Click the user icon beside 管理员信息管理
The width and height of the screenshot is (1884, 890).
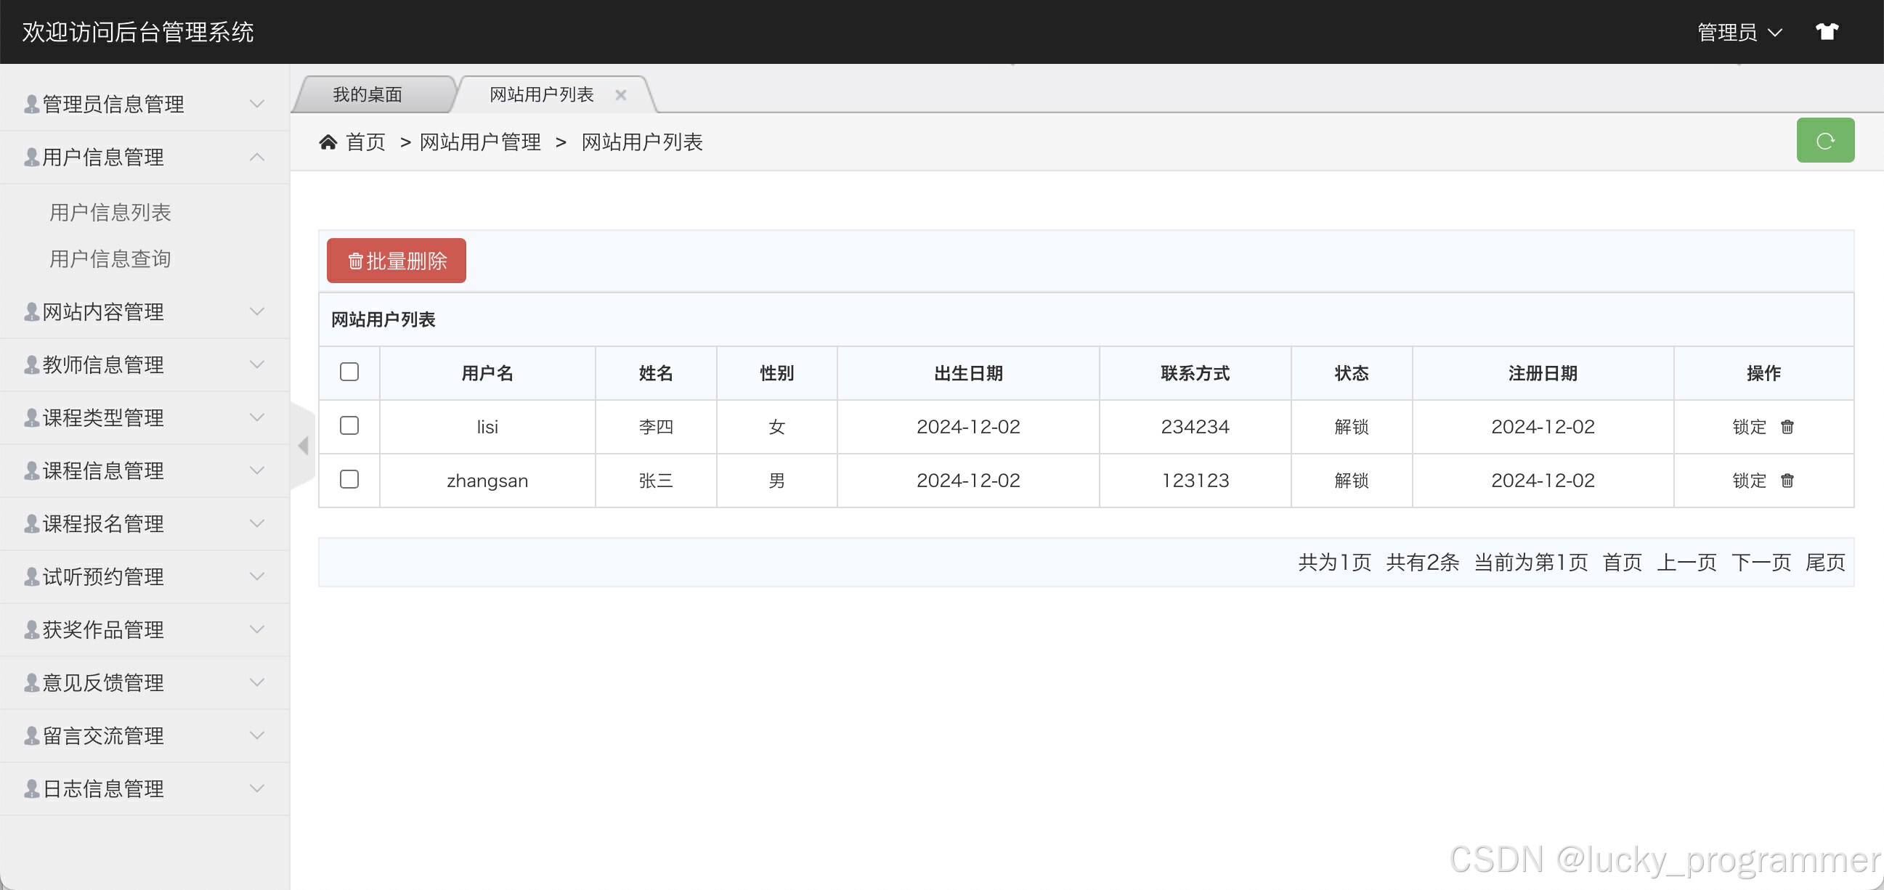tap(31, 104)
